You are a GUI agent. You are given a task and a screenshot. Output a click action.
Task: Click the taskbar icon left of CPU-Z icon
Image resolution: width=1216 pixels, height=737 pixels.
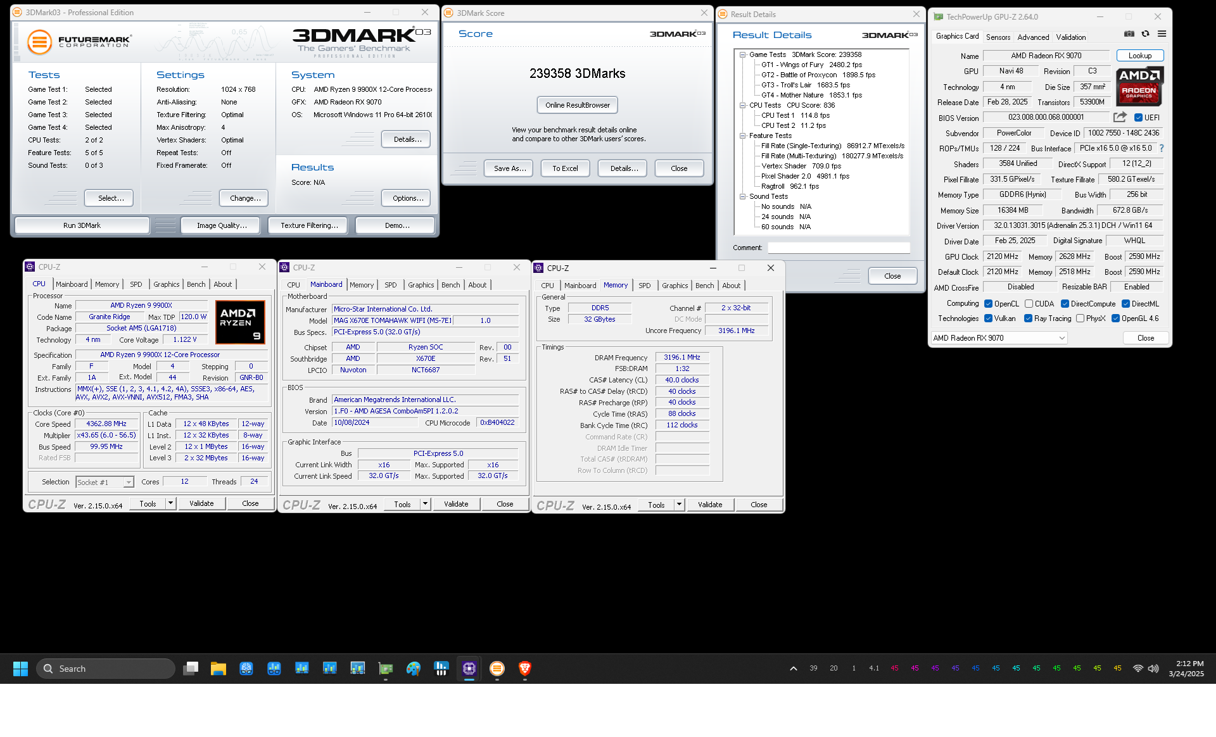click(x=441, y=669)
